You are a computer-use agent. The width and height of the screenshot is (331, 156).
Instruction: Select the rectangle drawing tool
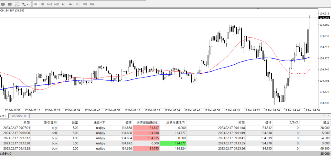point(9,5)
